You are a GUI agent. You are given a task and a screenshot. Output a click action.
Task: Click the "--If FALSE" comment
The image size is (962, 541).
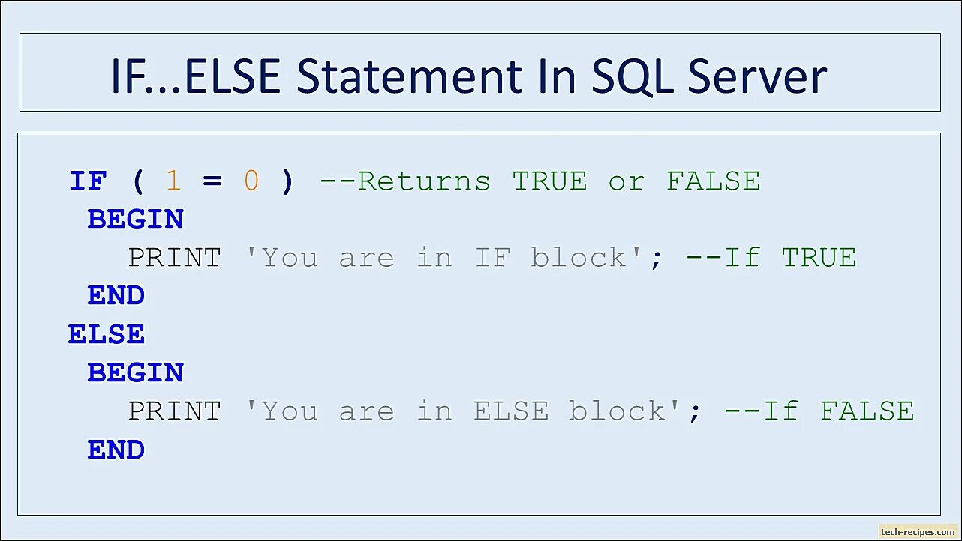tap(819, 411)
